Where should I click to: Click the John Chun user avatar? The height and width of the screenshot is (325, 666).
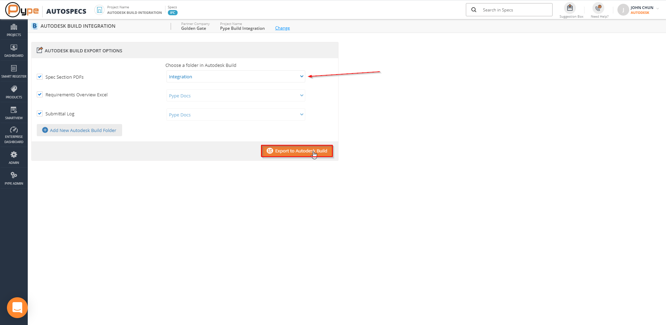[x=623, y=10]
